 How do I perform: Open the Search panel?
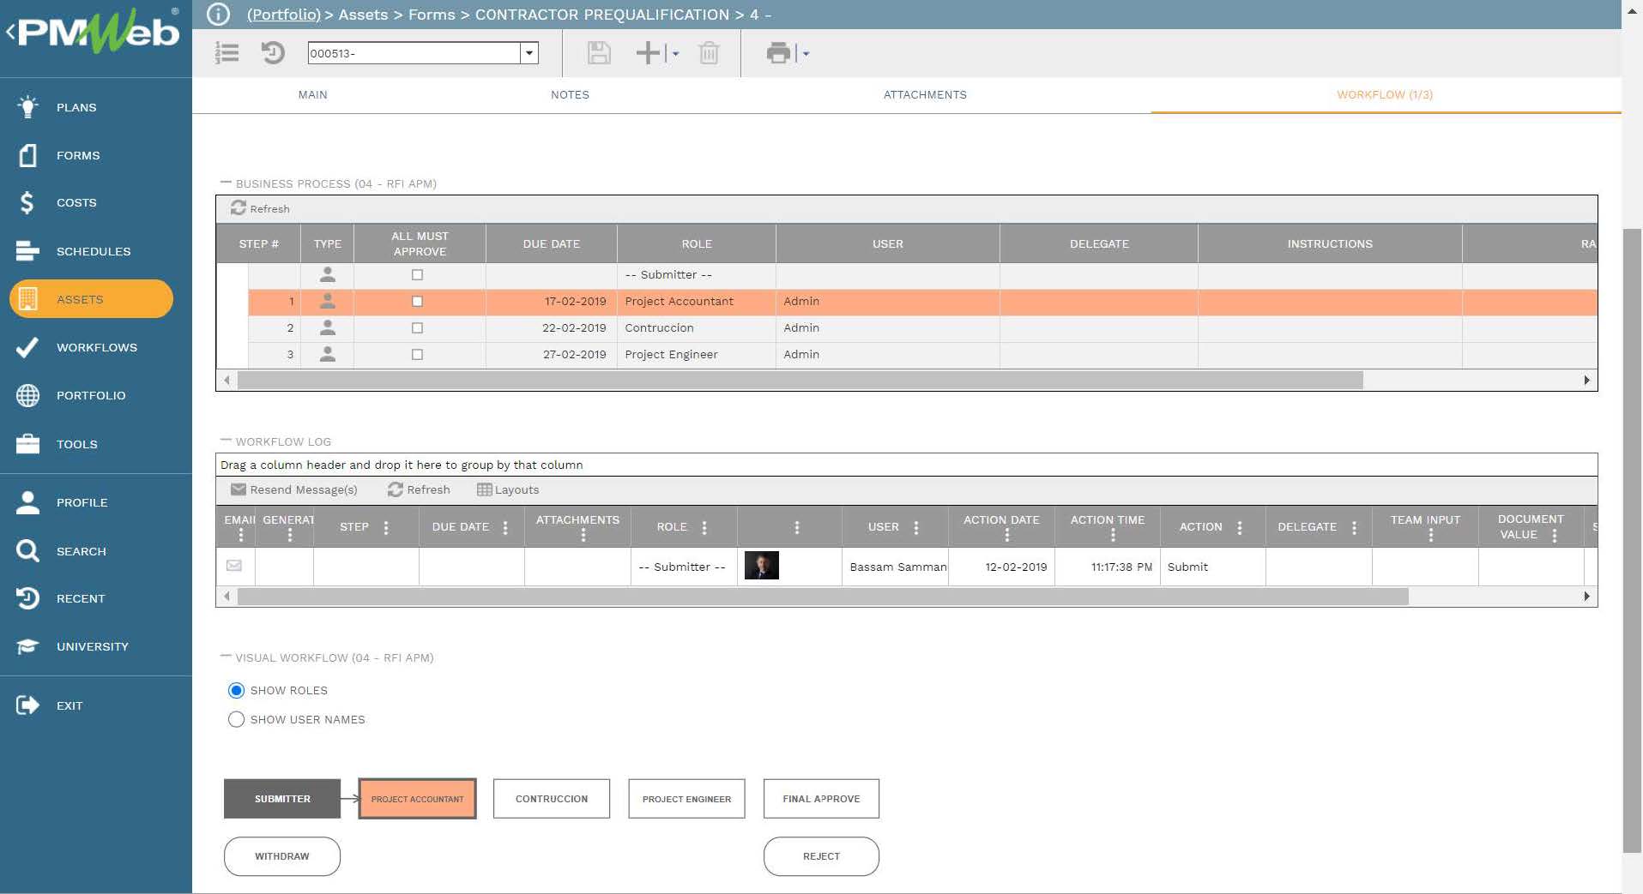coord(28,551)
